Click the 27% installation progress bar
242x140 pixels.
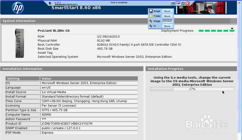(192, 89)
